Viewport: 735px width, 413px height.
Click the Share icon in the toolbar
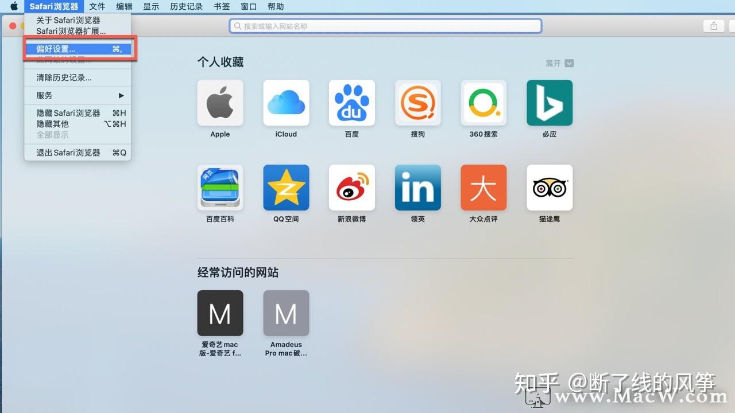tap(713, 25)
